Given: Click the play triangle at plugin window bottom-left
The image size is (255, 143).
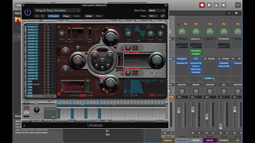Looking at the screenshot, I should tap(24, 126).
